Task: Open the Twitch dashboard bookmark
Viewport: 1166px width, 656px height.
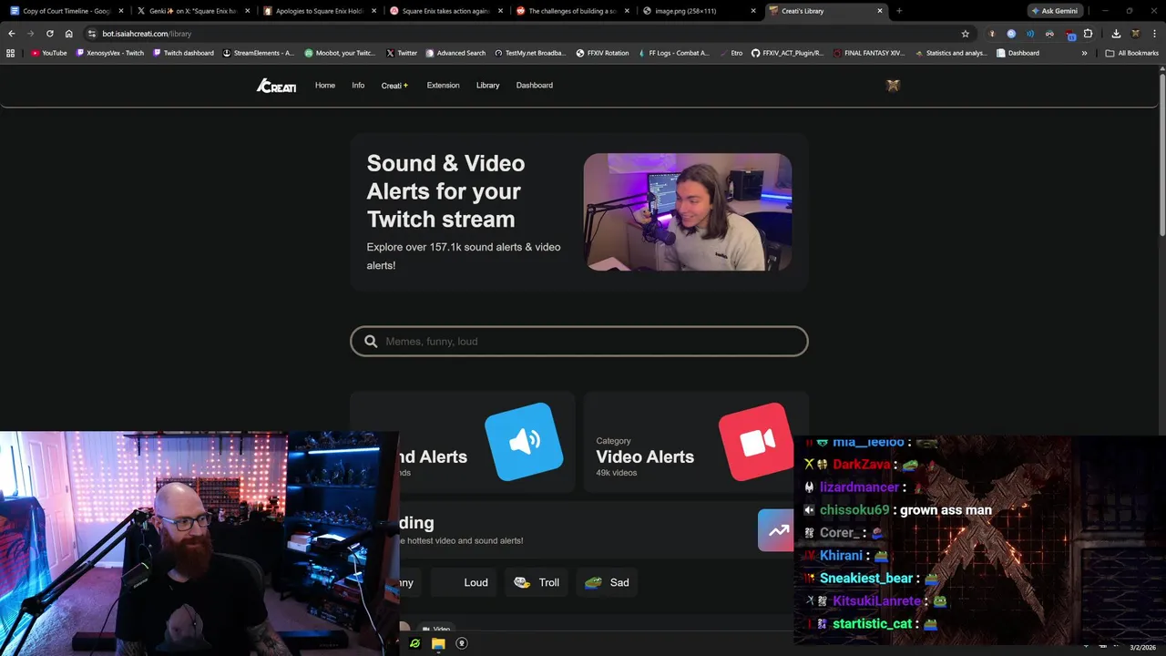Action: pos(182,53)
